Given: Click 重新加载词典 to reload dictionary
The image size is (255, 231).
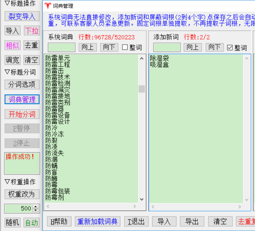Looking at the screenshot, I should [97, 222].
